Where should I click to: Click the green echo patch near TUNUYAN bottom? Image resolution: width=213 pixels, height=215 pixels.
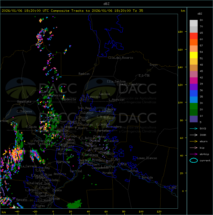click(x=74, y=204)
